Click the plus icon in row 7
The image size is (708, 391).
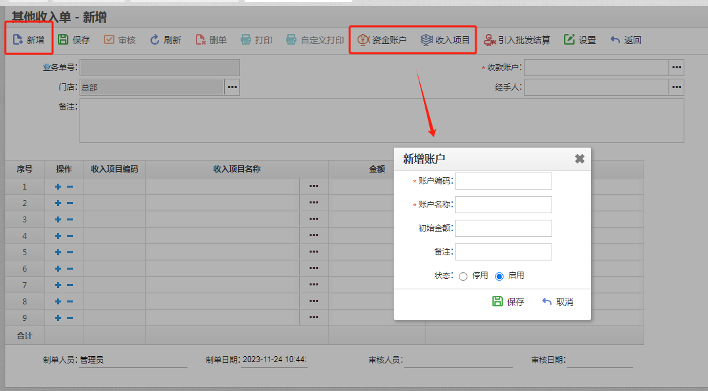coord(59,285)
